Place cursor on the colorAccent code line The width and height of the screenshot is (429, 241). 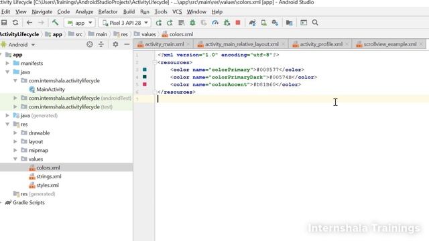click(235, 84)
